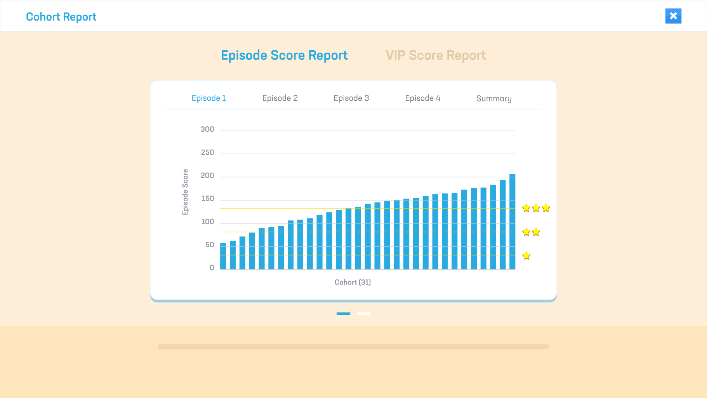
Task: Click the horizontal bar below the report card
Action: click(353, 346)
